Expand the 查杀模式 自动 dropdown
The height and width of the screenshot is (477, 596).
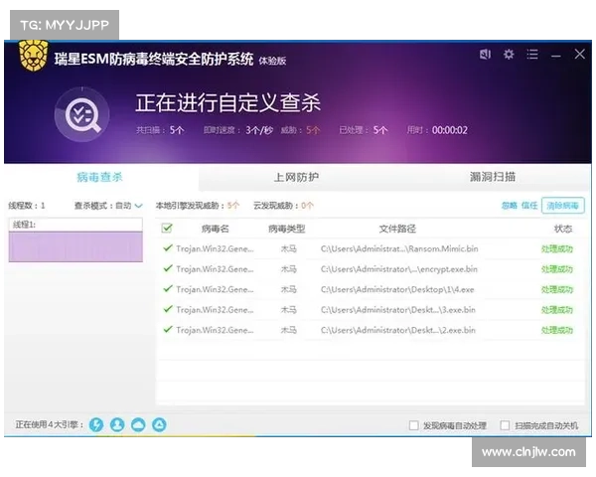pyautogui.click(x=138, y=206)
